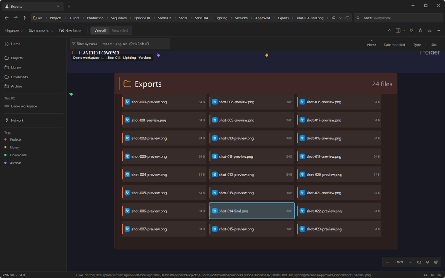Image resolution: width=445 pixels, height=278 pixels.
Task: Click Demo workspace in floating breadcrumb
Action: pyautogui.click(x=86, y=57)
